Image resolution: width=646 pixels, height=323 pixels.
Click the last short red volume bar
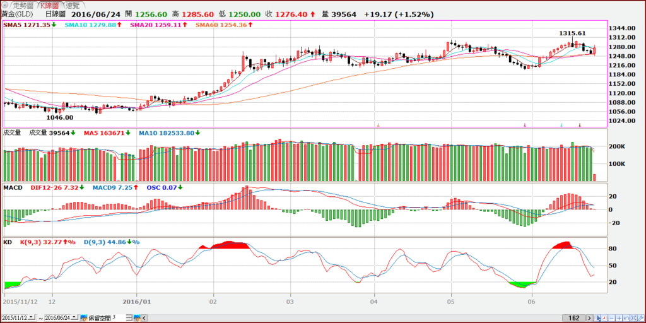pyautogui.click(x=594, y=177)
